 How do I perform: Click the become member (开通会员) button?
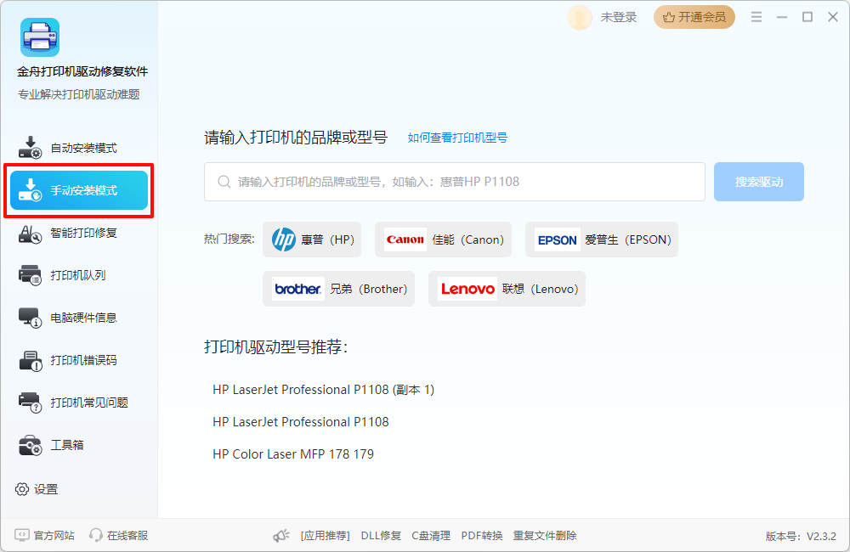coord(694,17)
